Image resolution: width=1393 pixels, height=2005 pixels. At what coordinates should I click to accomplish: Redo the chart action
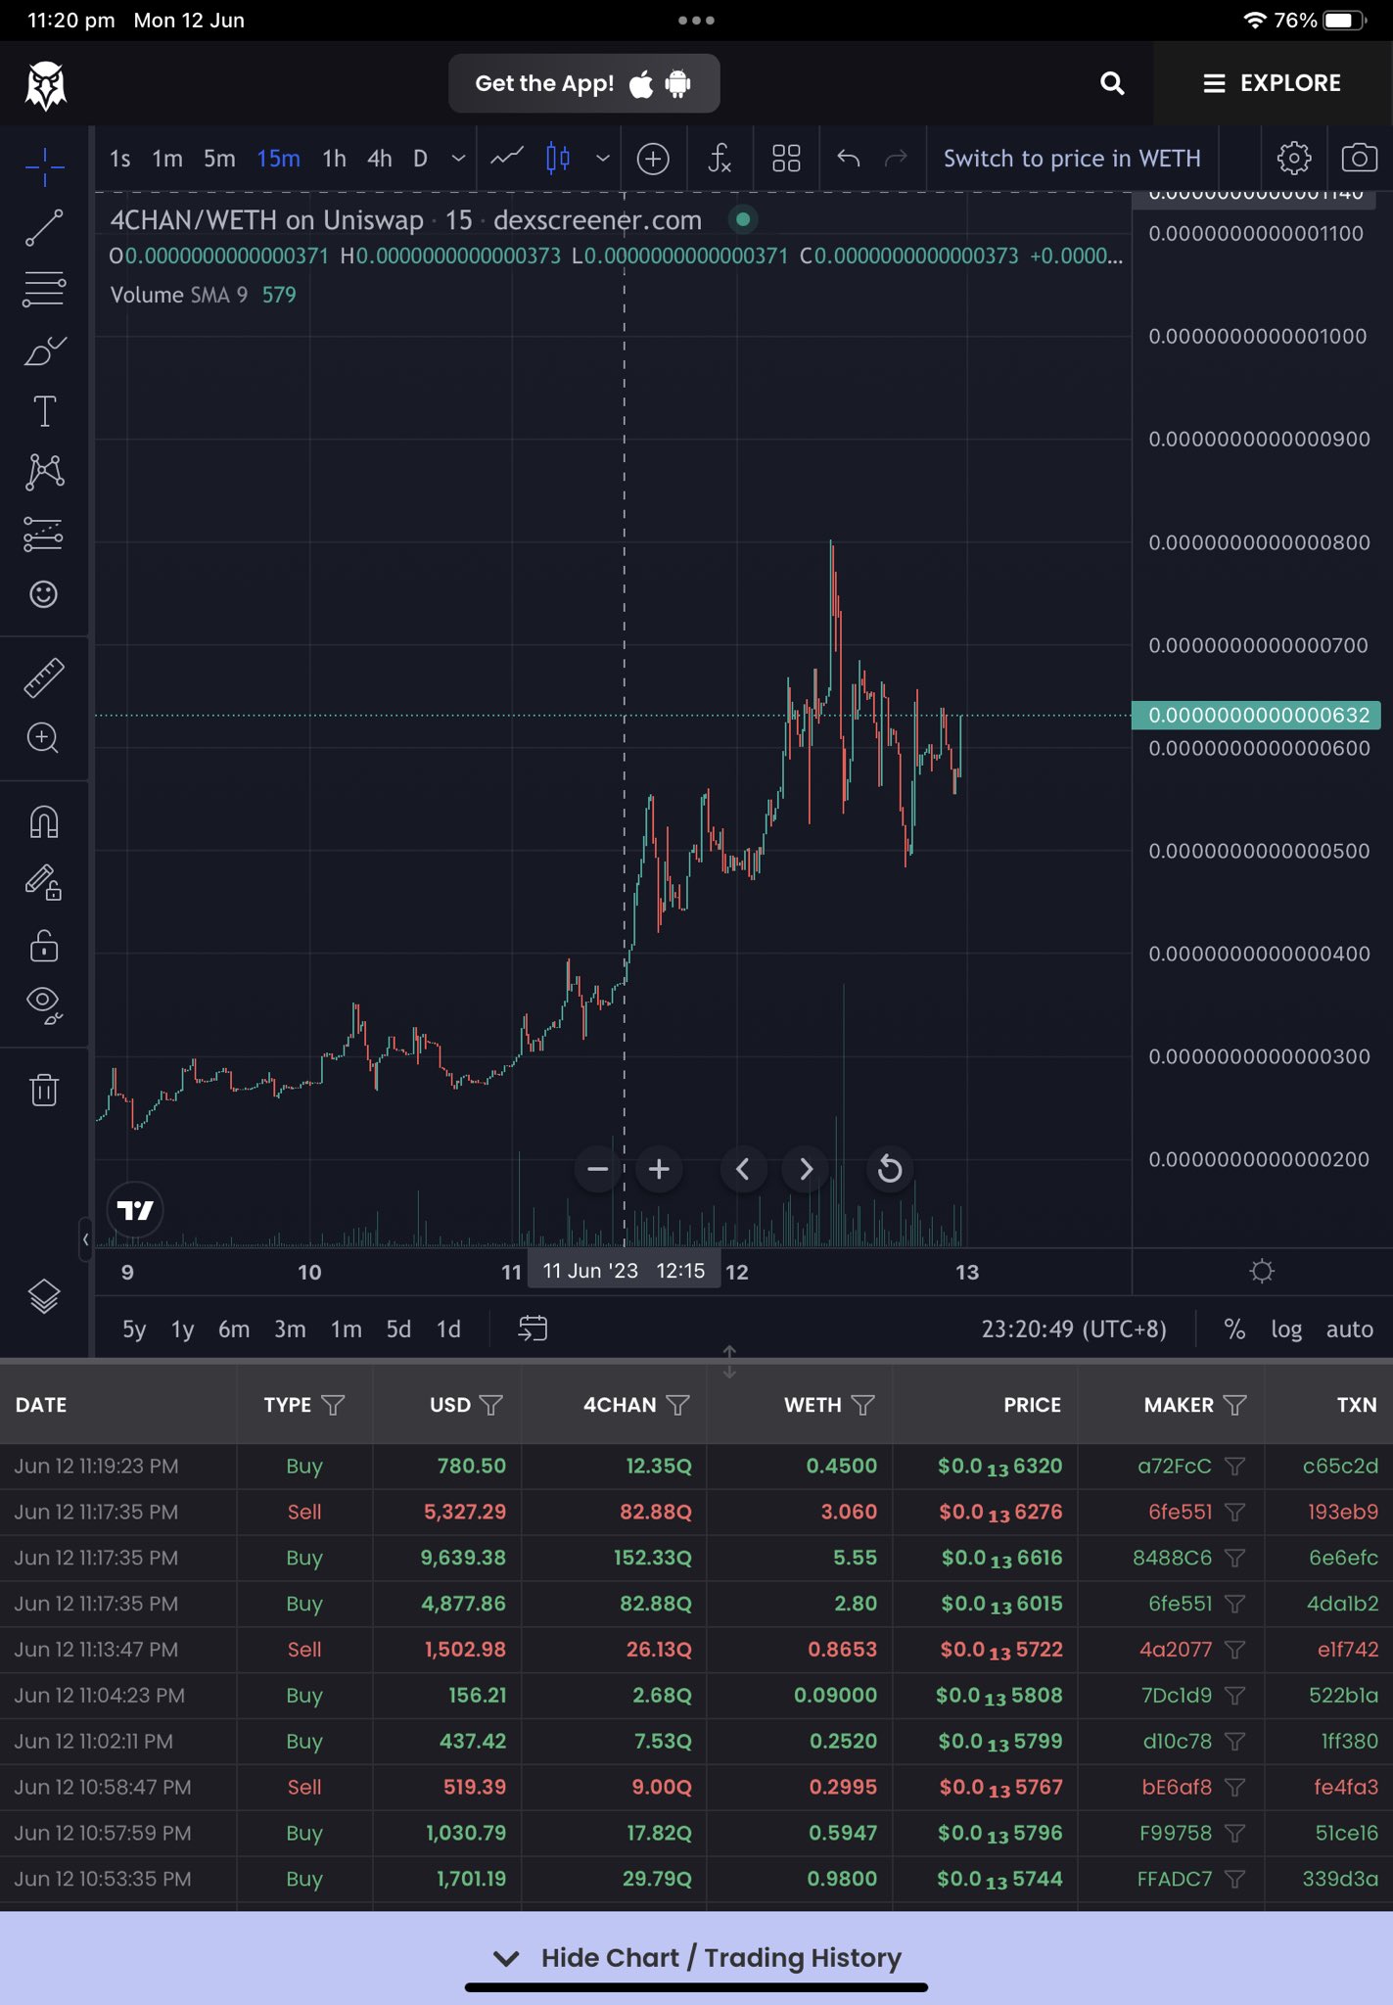tap(896, 159)
